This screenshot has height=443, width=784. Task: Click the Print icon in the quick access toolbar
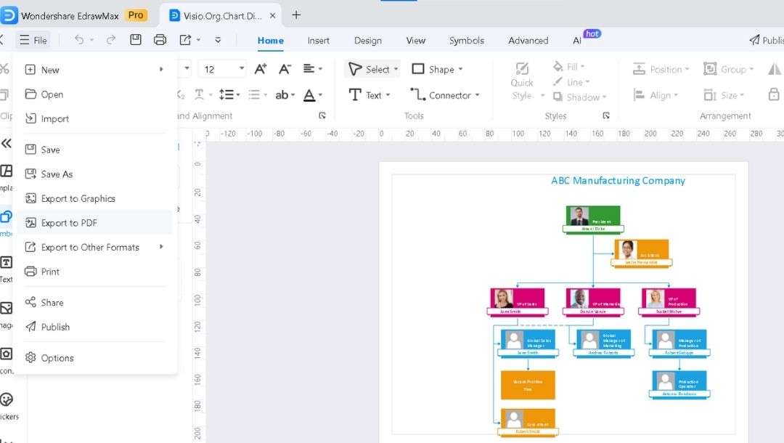coord(160,40)
